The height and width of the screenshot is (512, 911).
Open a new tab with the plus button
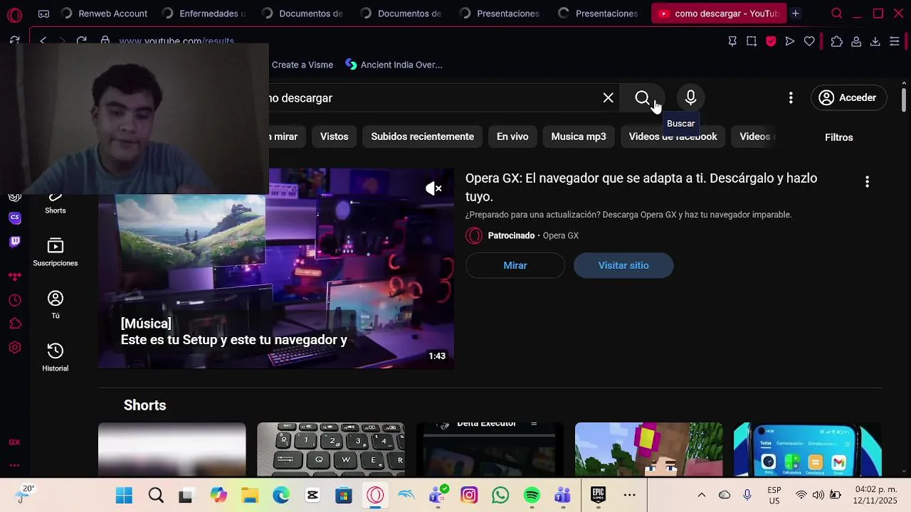click(x=796, y=14)
